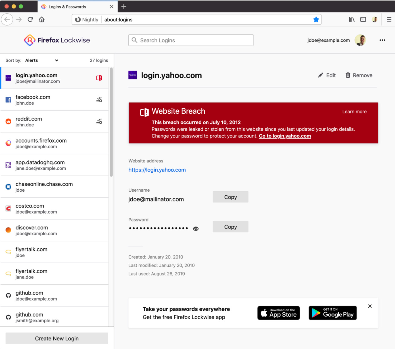The width and height of the screenshot is (395, 349).
Task: Click Learn more in breach alert
Action: pyautogui.click(x=354, y=112)
